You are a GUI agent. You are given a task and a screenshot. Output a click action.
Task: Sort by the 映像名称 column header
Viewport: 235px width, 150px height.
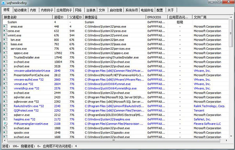click(x=27, y=17)
